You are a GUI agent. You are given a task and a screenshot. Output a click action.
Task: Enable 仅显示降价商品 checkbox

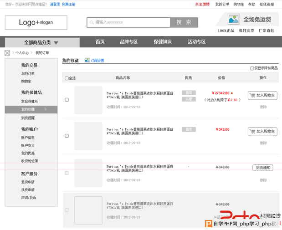[252, 68]
